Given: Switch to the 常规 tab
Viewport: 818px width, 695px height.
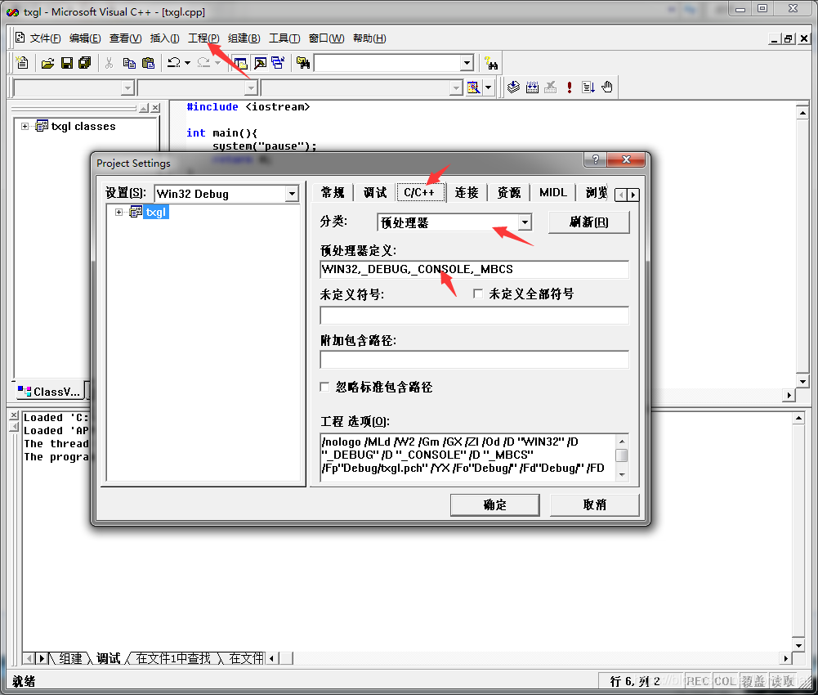Looking at the screenshot, I should (333, 193).
